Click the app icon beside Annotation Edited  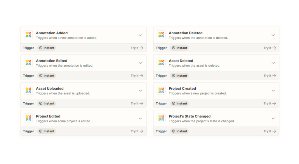(x=28, y=63)
